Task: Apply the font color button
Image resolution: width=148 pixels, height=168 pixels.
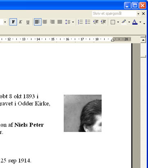Action: 135,22
